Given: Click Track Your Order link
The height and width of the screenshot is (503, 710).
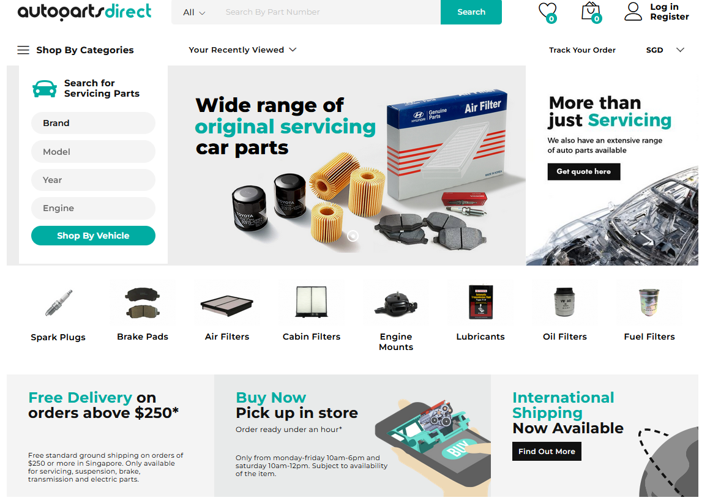Looking at the screenshot, I should coord(582,50).
